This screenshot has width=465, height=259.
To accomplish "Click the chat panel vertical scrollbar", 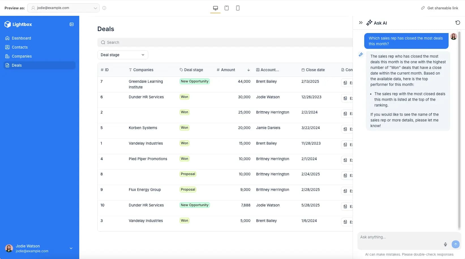I will coord(459,130).
